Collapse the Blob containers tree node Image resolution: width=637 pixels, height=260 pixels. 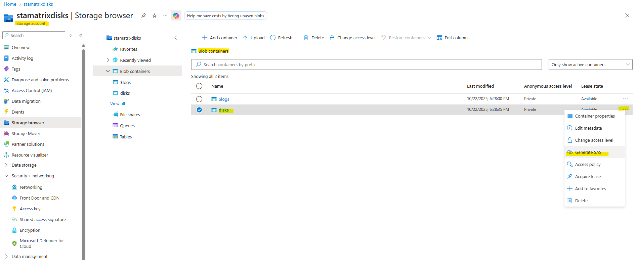tap(108, 71)
